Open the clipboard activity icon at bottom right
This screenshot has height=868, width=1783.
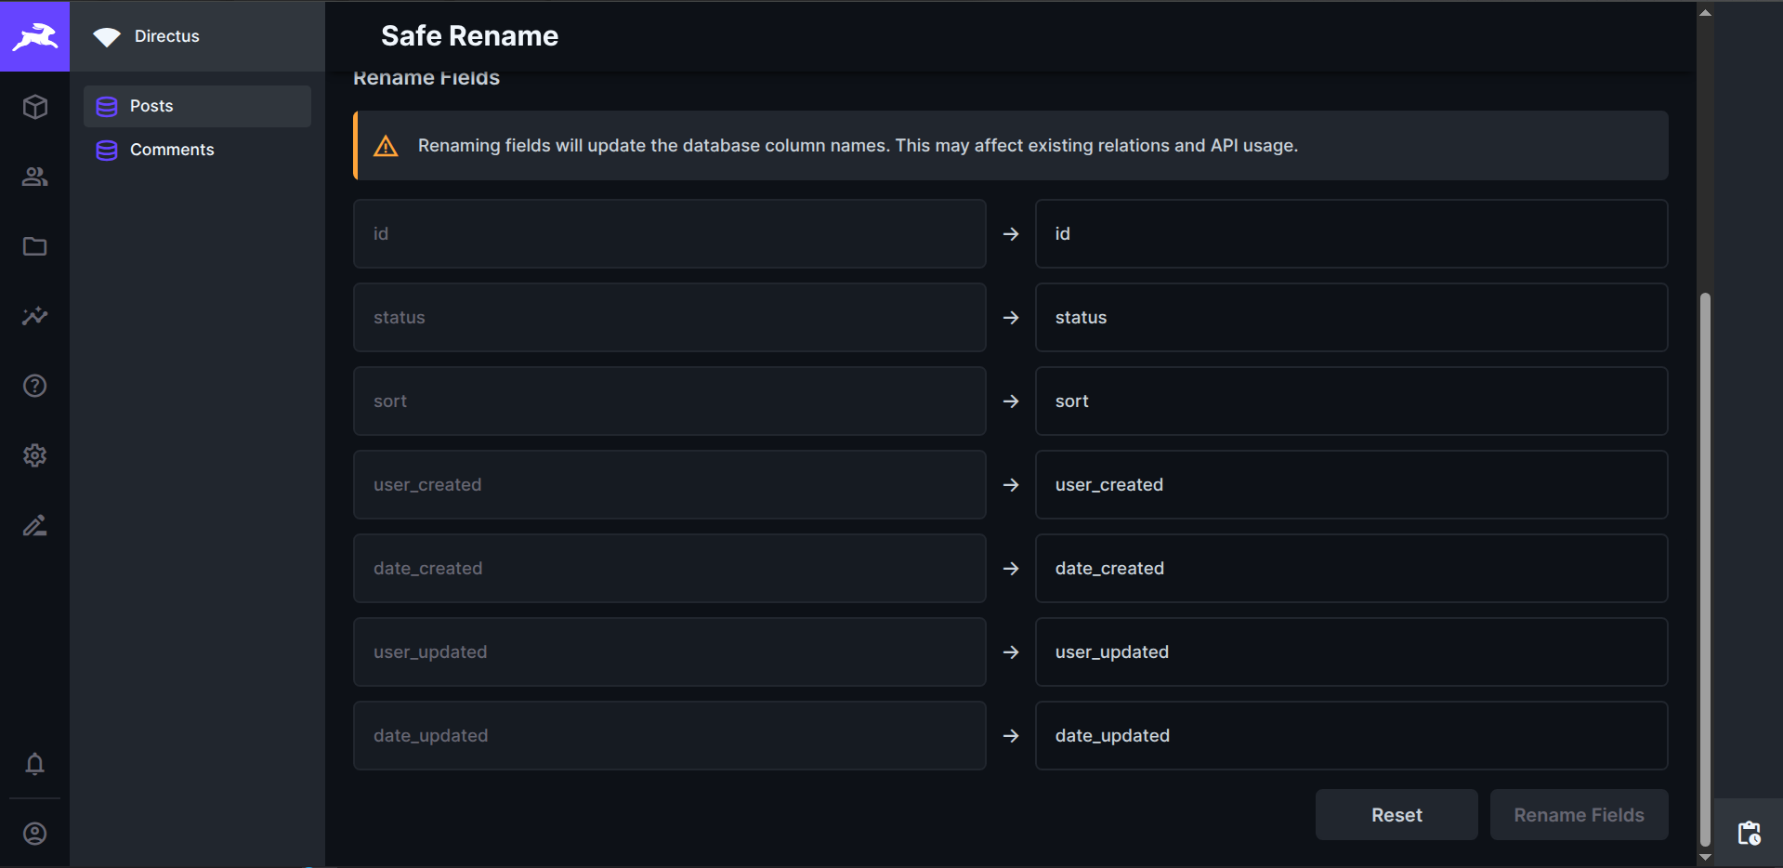pos(1749,833)
